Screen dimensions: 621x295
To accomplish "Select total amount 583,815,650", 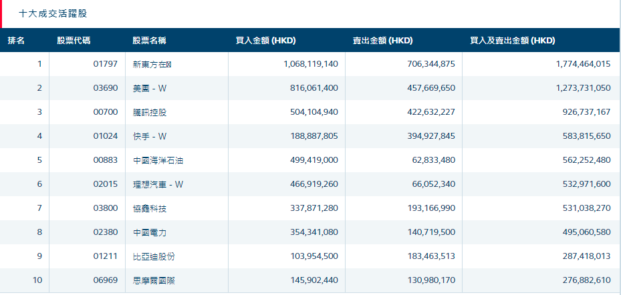I will pos(586,136).
